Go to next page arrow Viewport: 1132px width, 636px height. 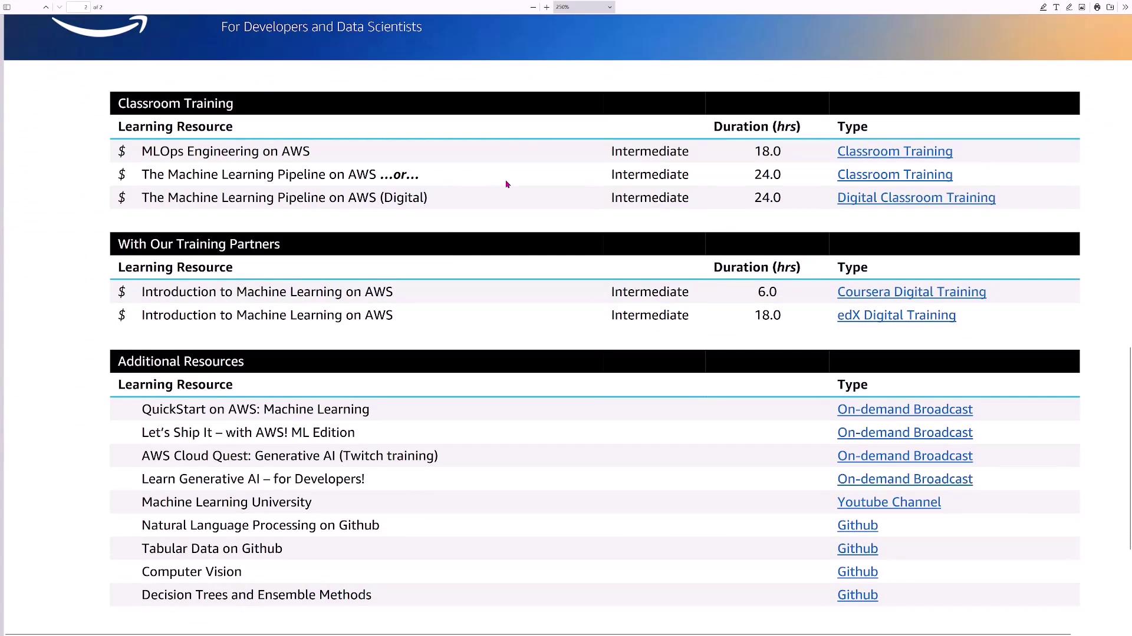pos(60,7)
